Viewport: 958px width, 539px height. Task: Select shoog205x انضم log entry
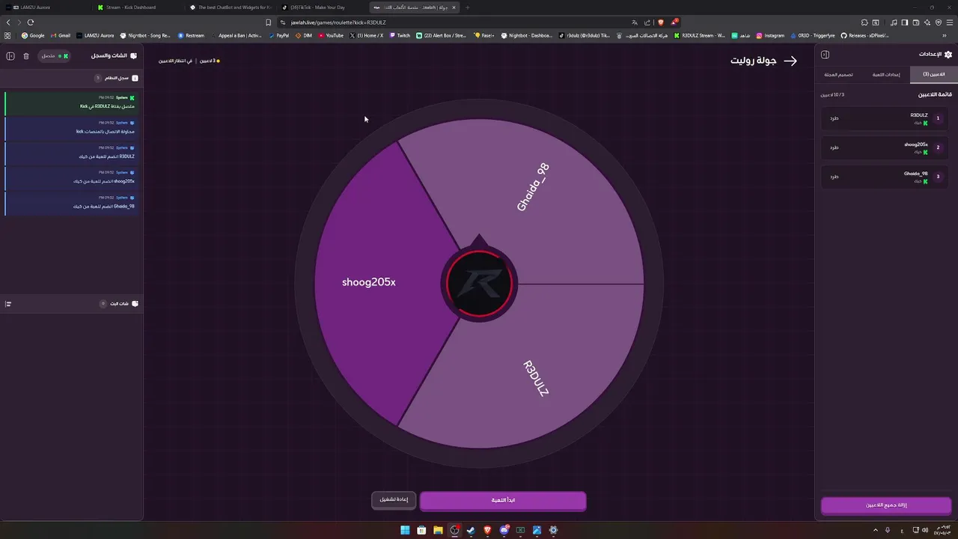72,177
